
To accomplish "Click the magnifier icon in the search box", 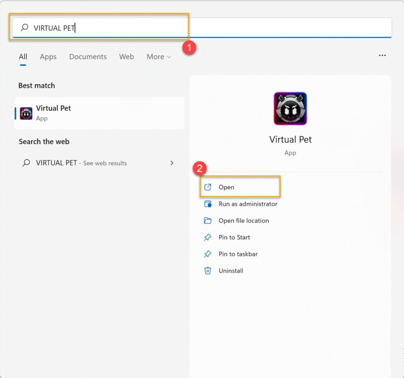I will (24, 28).
